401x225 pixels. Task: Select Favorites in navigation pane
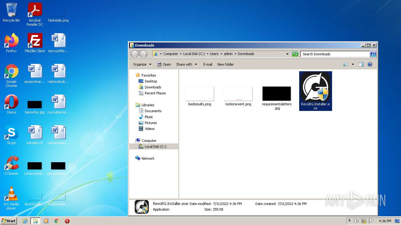point(148,75)
